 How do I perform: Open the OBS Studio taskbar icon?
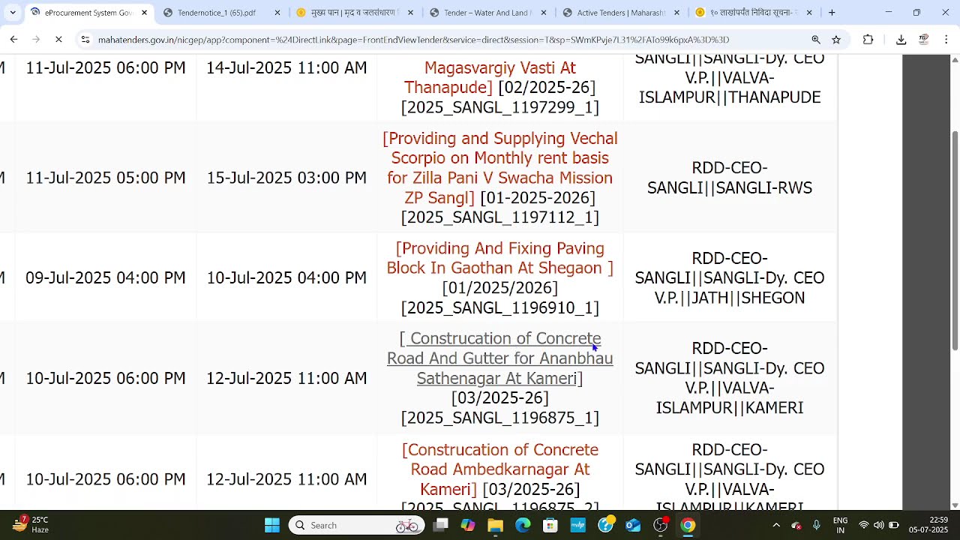[660, 525]
